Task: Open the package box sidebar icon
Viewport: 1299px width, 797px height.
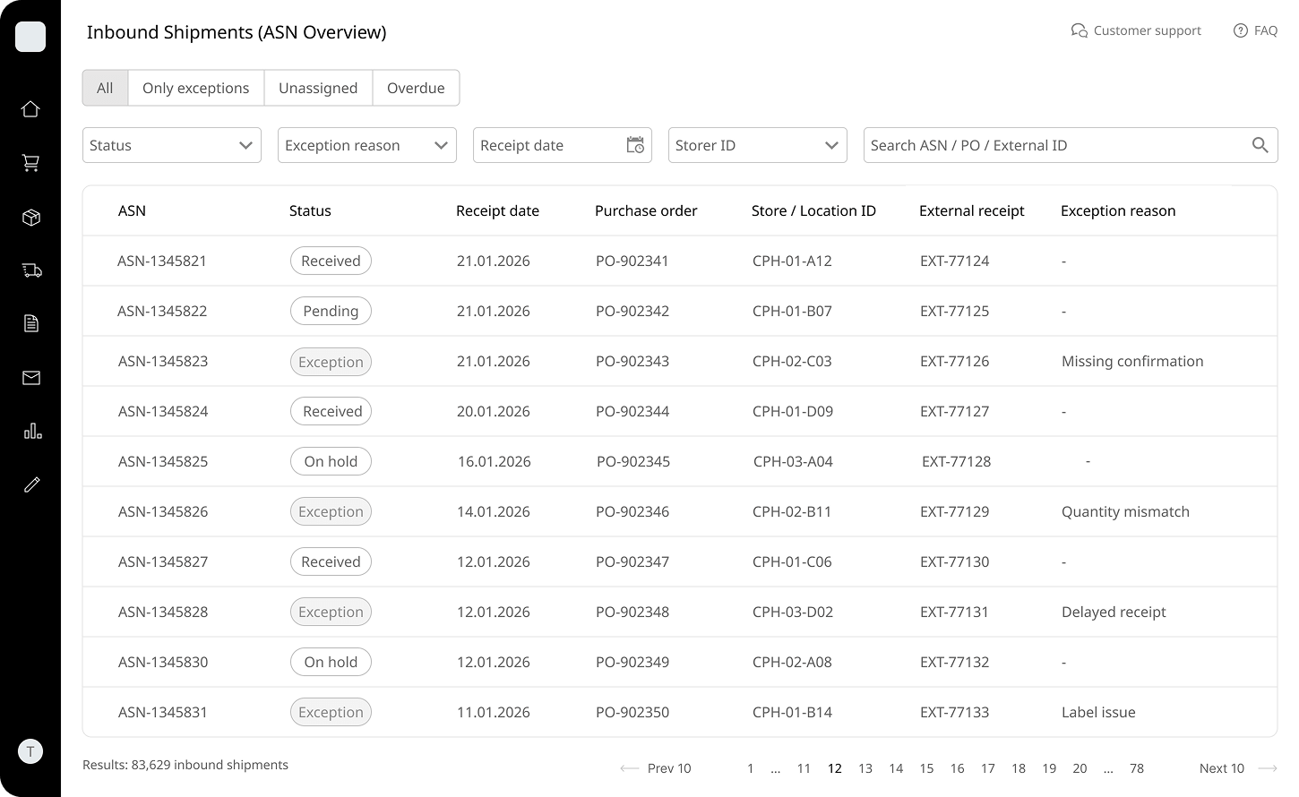Action: pyautogui.click(x=30, y=218)
